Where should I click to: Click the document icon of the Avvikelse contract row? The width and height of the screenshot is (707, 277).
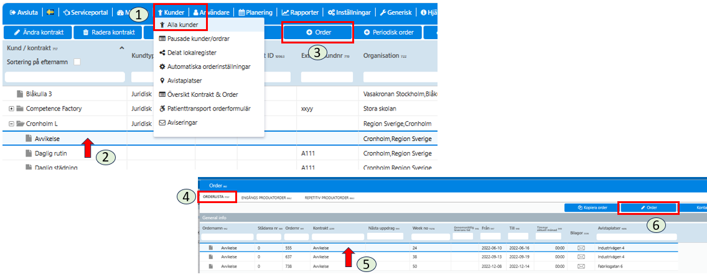tap(29, 139)
